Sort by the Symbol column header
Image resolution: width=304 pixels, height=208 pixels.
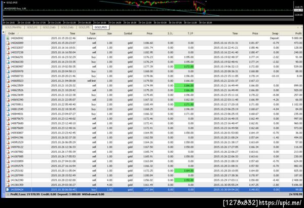128,33
